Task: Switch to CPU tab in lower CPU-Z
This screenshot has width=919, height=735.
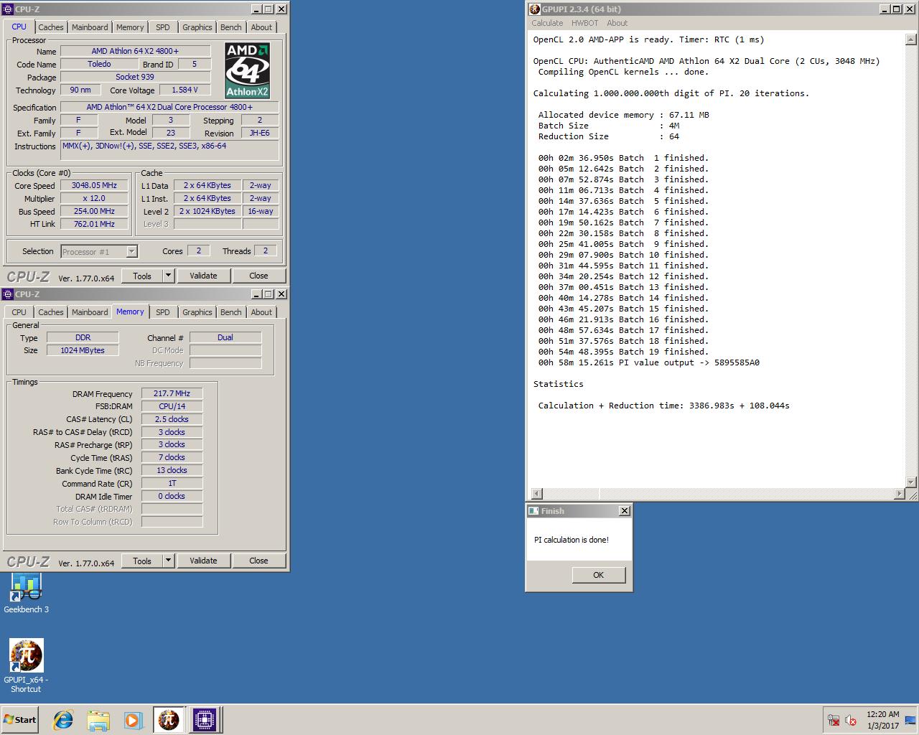Action: click(19, 312)
